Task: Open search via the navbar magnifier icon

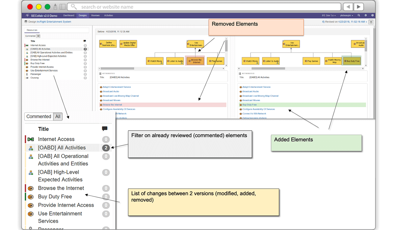Action: (x=359, y=15)
